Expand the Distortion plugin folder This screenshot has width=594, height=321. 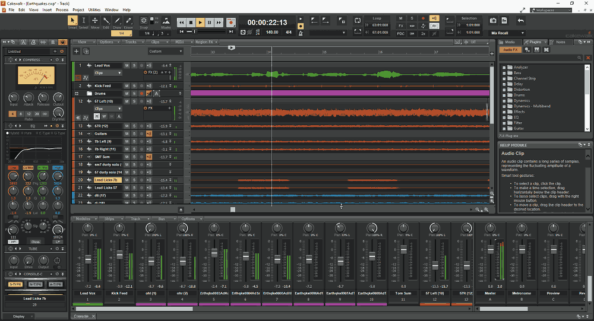coord(504,90)
